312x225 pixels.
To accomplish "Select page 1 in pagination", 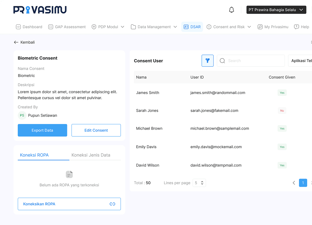I will [303, 183].
